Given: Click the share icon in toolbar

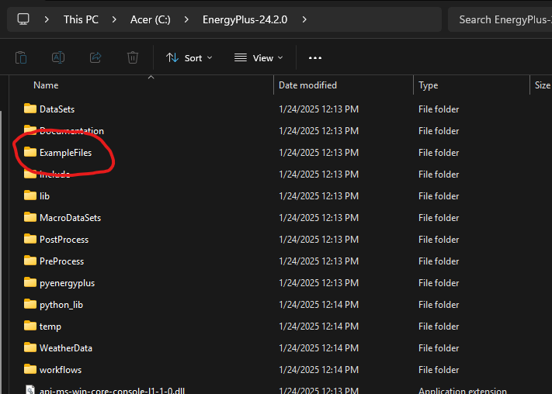Looking at the screenshot, I should tap(95, 57).
